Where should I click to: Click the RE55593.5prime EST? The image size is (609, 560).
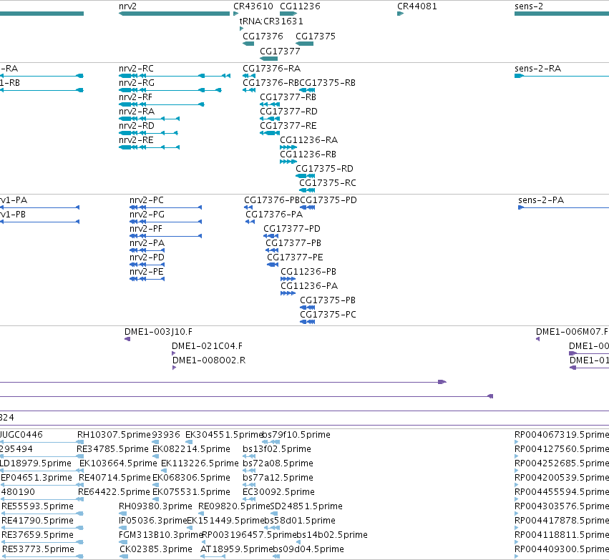(37, 506)
